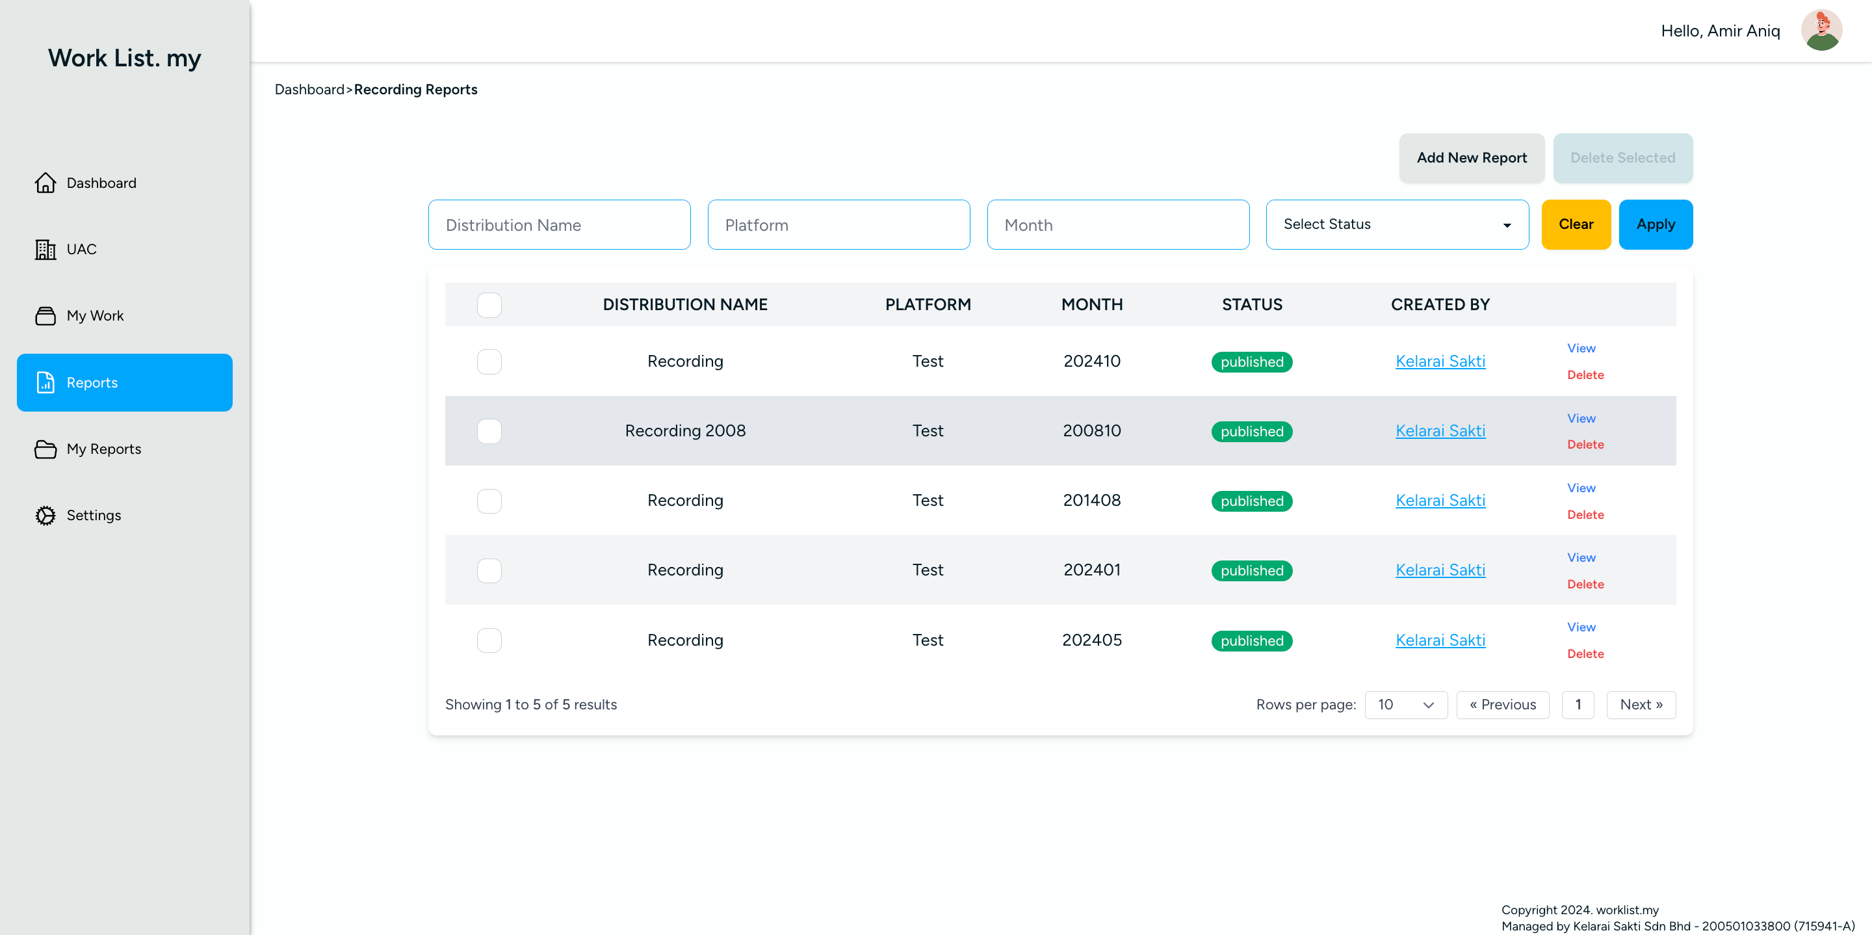
Task: Open the Rows per page dropdown
Action: point(1405,705)
